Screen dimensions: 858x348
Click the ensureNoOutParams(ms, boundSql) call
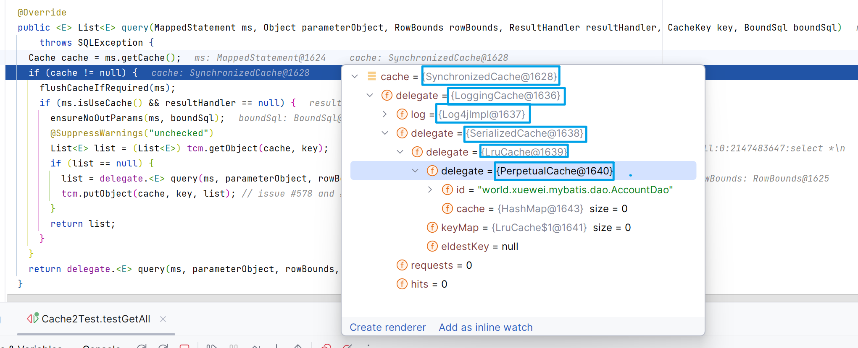pyautogui.click(x=137, y=118)
